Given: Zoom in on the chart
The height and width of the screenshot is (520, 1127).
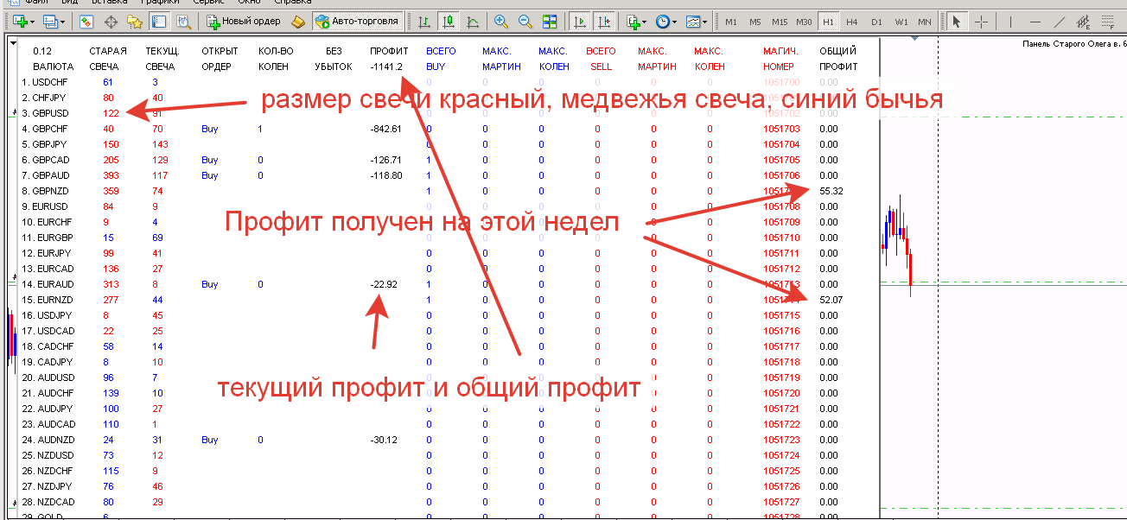Looking at the screenshot, I should click(x=501, y=21).
